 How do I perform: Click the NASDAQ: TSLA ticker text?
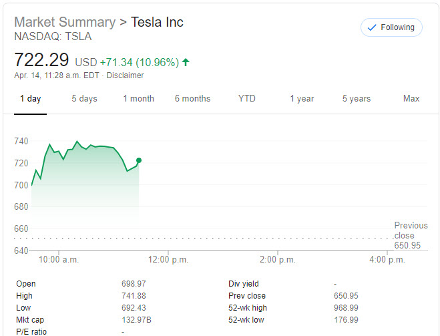coord(53,37)
